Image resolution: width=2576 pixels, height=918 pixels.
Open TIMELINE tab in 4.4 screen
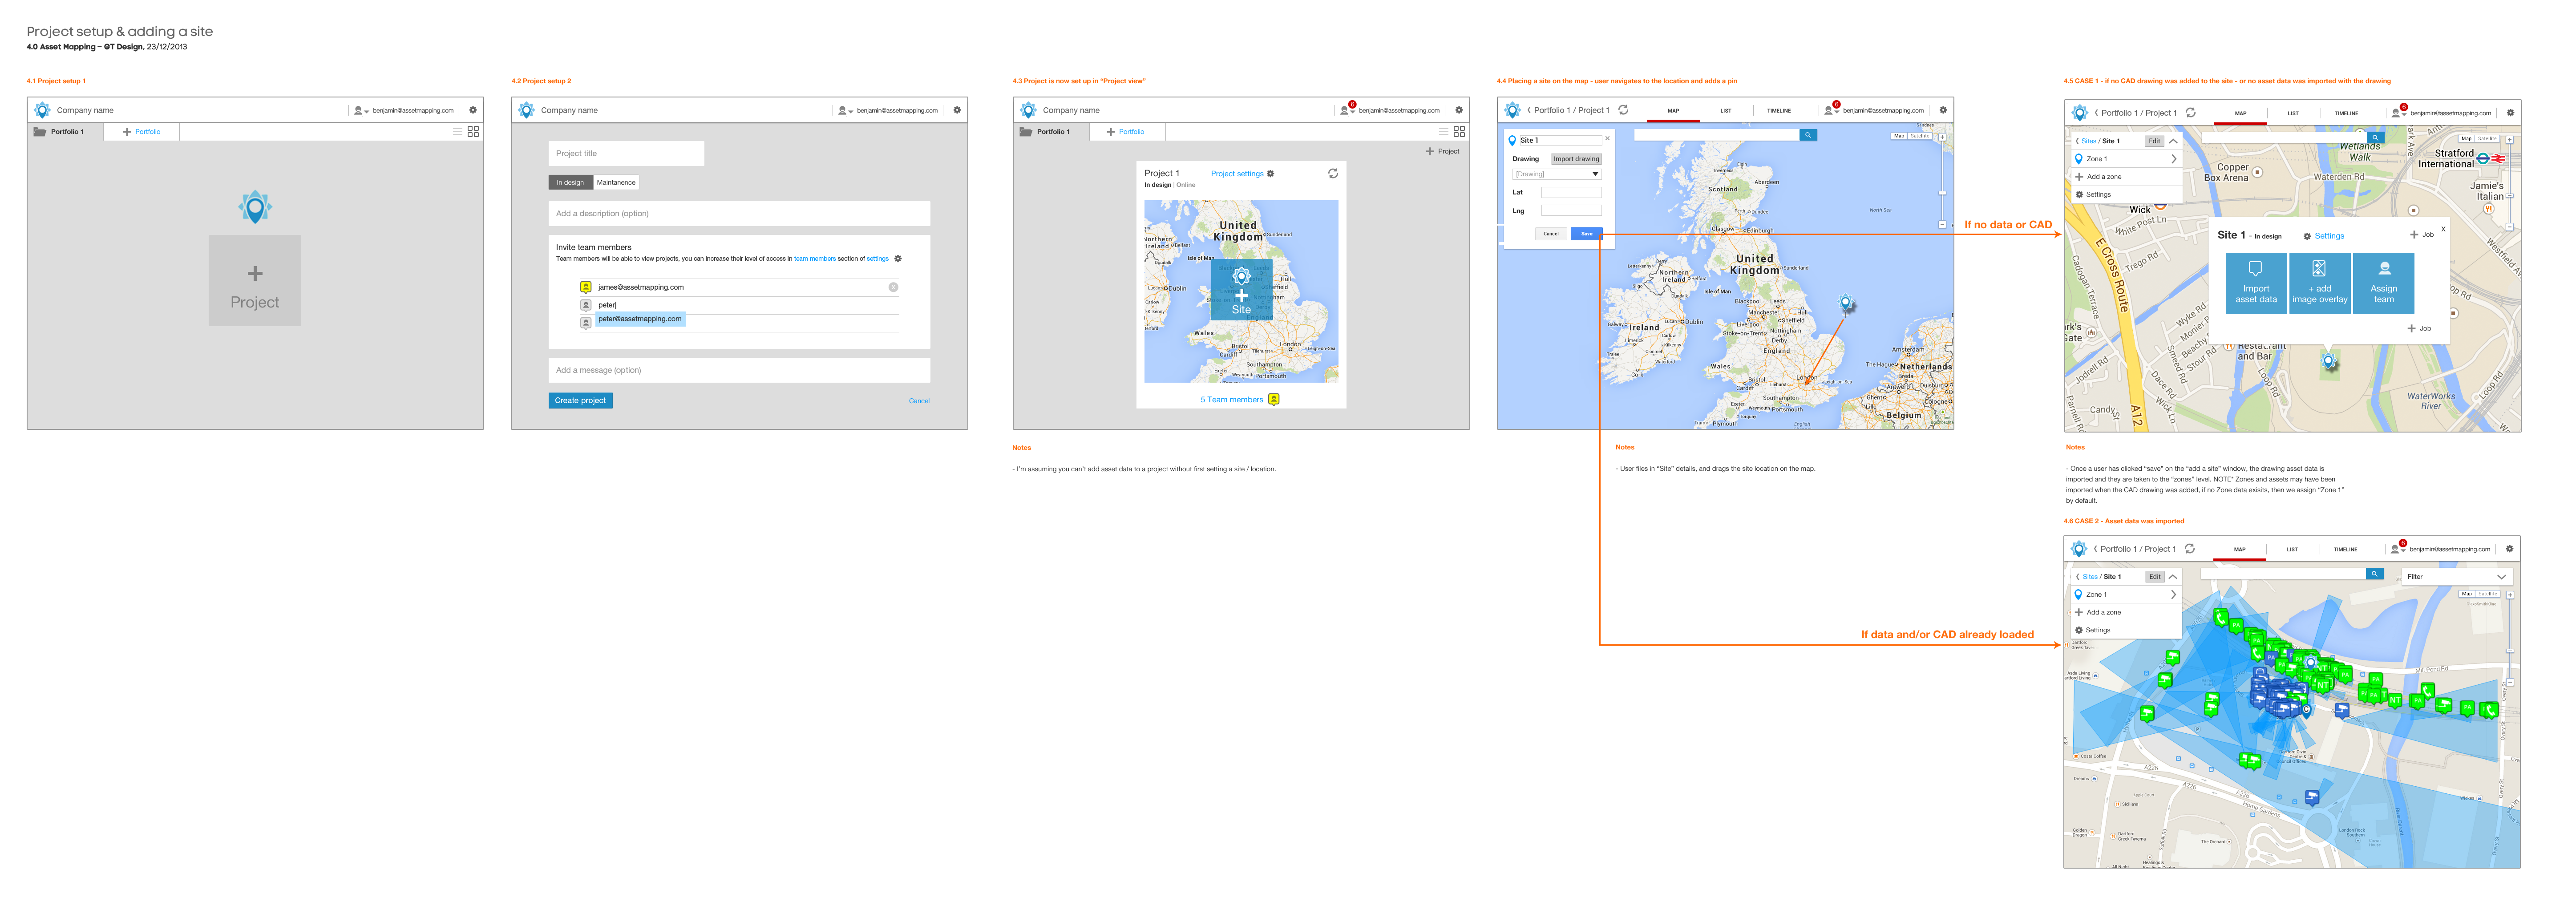[1779, 111]
